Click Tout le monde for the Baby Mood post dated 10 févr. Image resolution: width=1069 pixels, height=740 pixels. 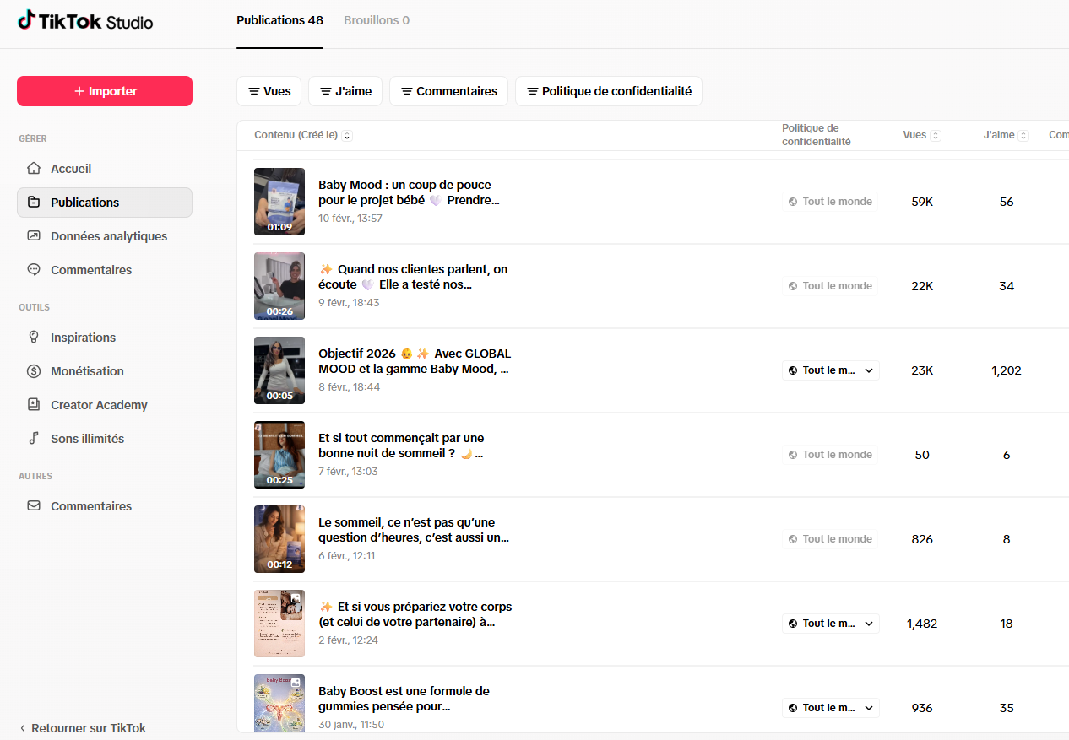830,202
